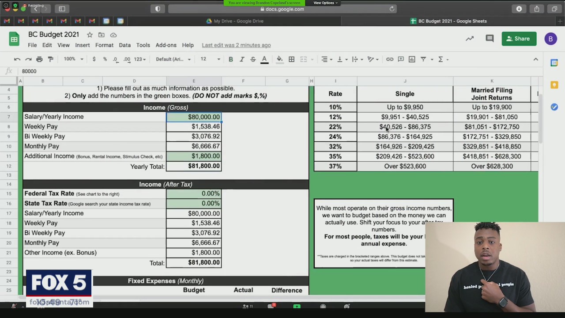The width and height of the screenshot is (565, 318).
Task: Open the Format menu
Action: click(104, 45)
